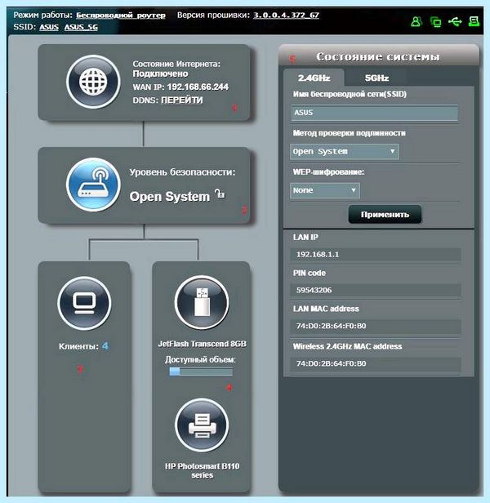Click the Состояние системы panel header

point(379,56)
